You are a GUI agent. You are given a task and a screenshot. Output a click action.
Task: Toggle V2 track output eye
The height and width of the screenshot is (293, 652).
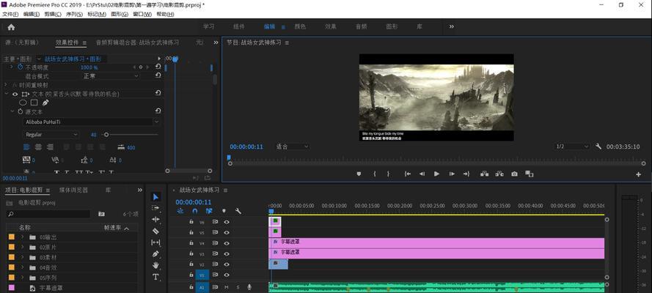click(x=227, y=264)
